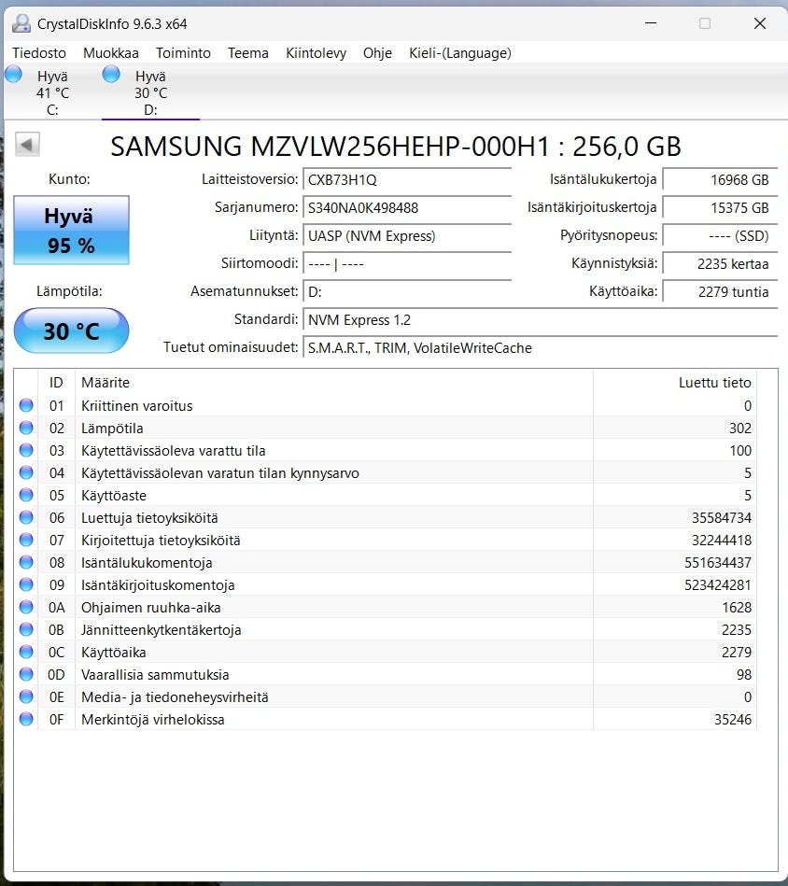Select the value 302
Screen dimensions: 788x886
[740, 429]
